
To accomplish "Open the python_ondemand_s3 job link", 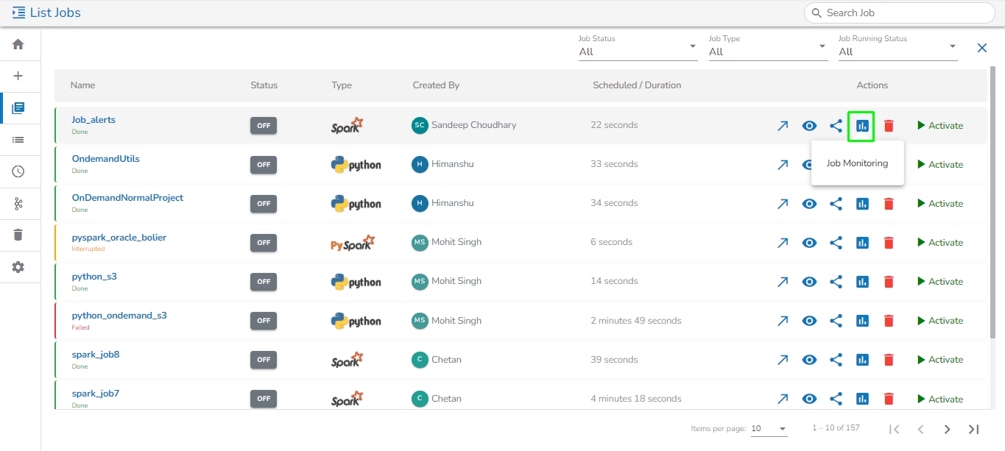I will (x=119, y=316).
